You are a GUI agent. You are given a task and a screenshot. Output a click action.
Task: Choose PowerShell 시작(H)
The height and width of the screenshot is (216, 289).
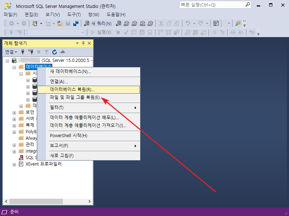pos(89,136)
